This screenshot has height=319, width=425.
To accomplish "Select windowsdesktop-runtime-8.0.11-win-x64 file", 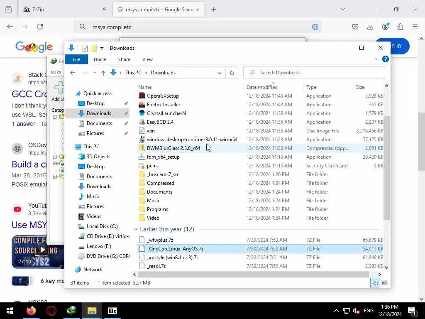I will [192, 140].
